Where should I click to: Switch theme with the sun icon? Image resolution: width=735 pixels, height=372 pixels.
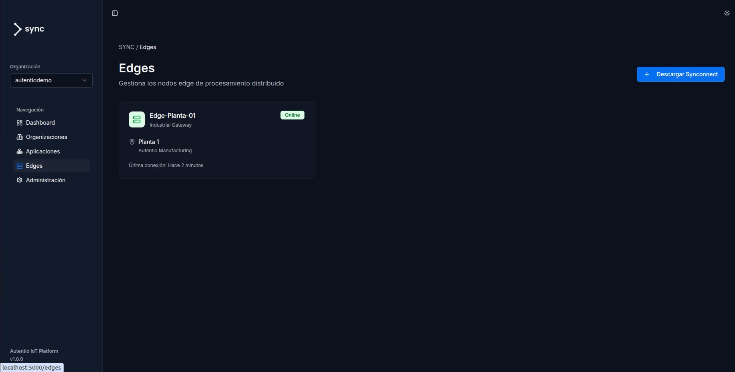tap(727, 13)
